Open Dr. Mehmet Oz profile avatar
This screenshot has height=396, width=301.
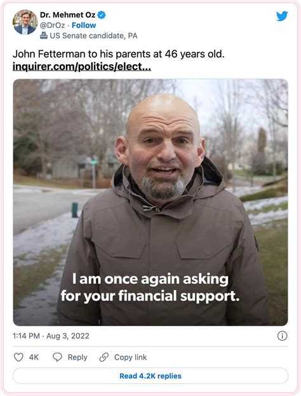[25, 22]
